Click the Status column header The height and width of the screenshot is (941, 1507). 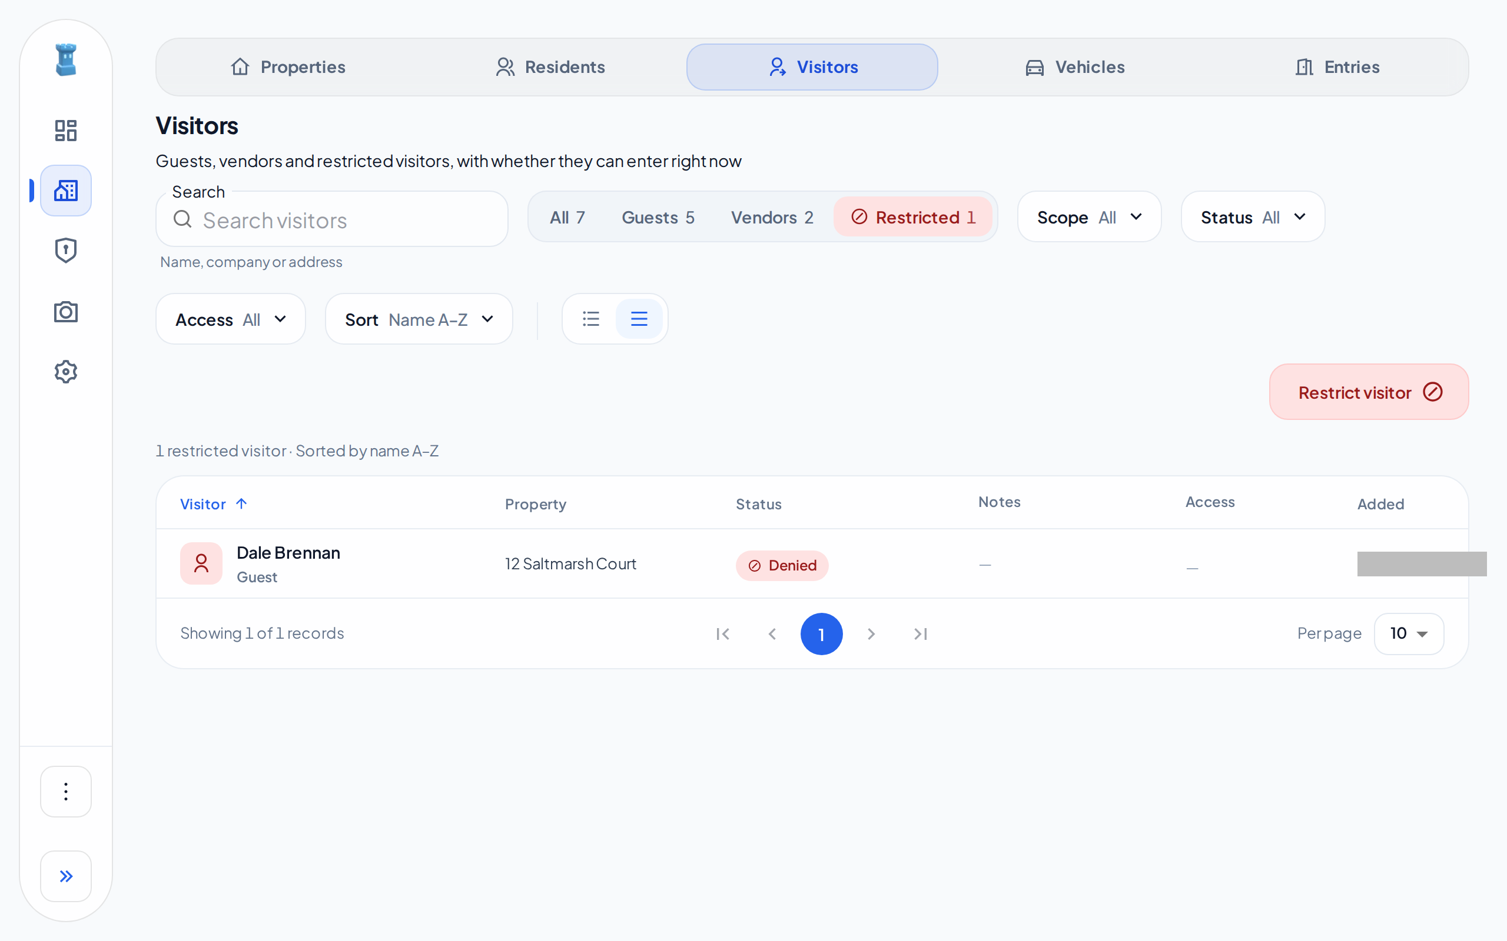tap(758, 504)
